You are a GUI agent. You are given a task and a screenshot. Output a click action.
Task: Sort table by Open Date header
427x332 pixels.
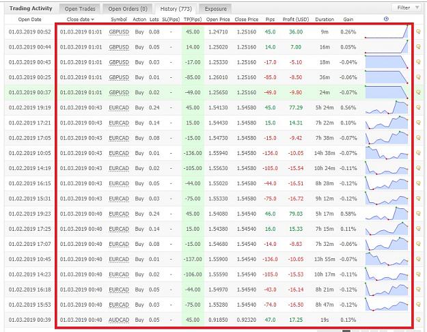tap(29, 19)
